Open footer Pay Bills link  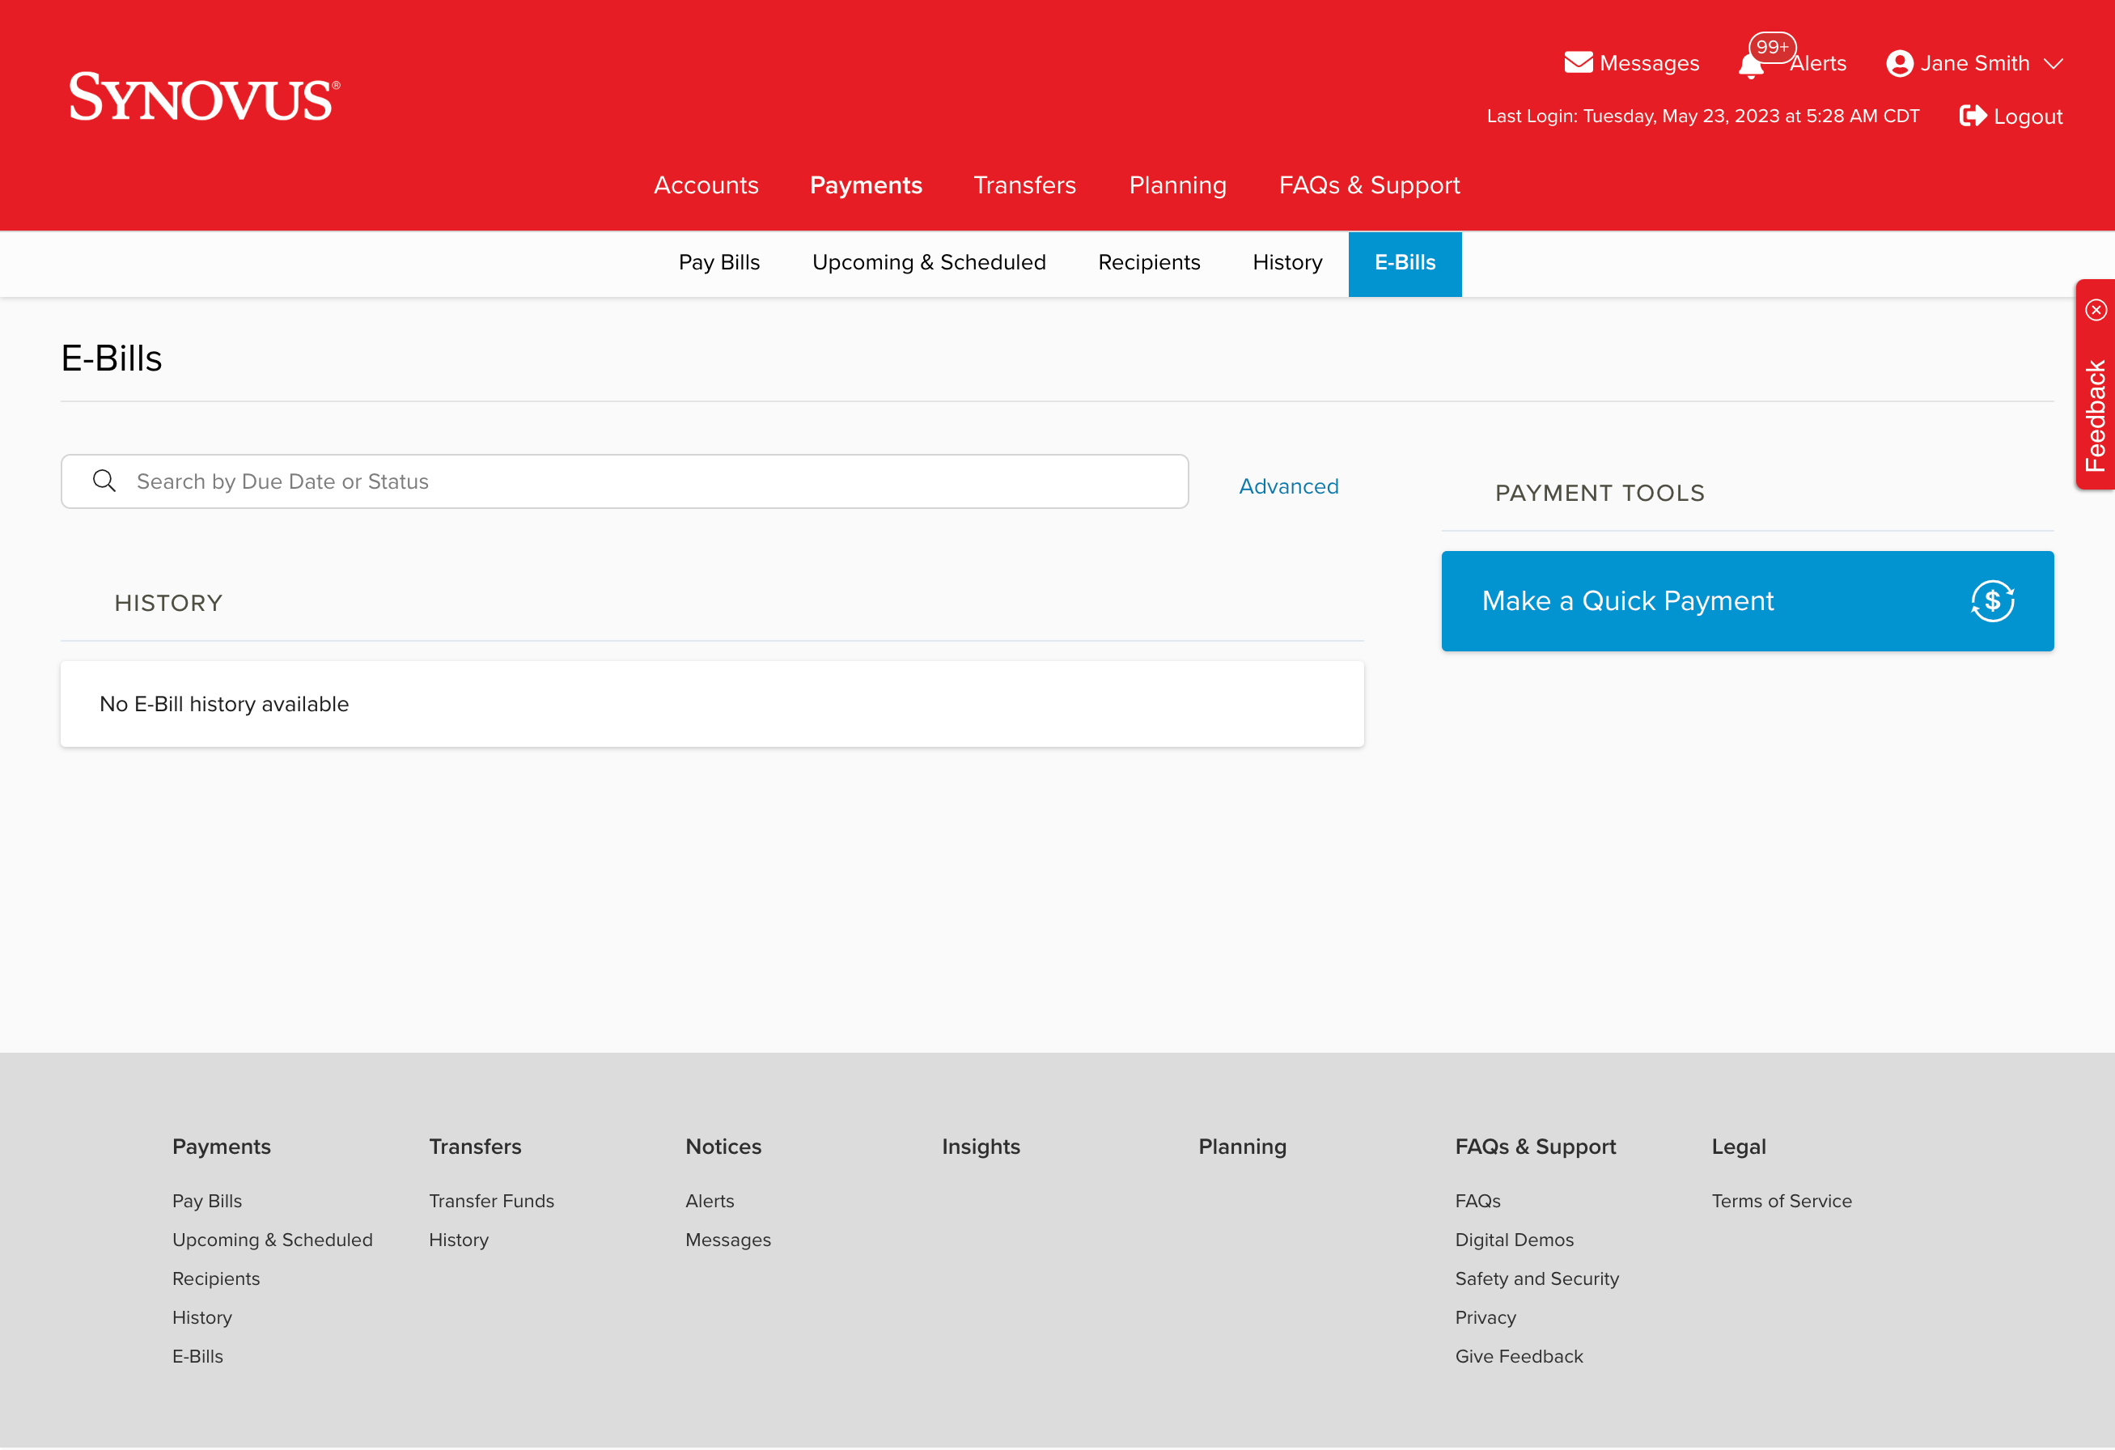tap(206, 1201)
